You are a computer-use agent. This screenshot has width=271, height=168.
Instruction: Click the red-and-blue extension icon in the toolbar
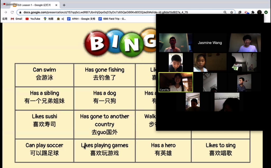(x=247, y=12)
